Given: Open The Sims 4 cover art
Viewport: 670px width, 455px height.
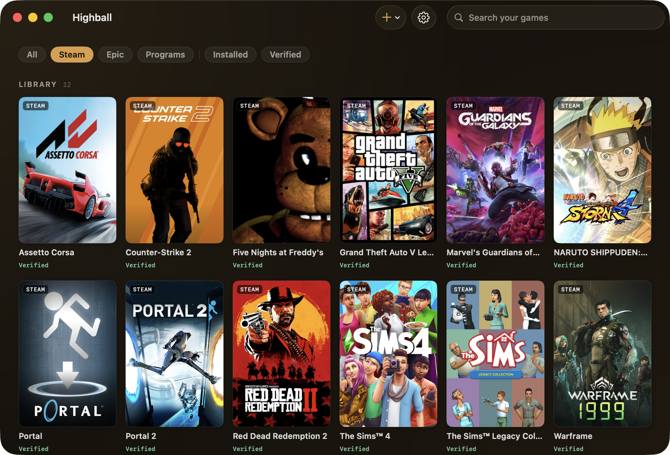Looking at the screenshot, I should [x=388, y=354].
